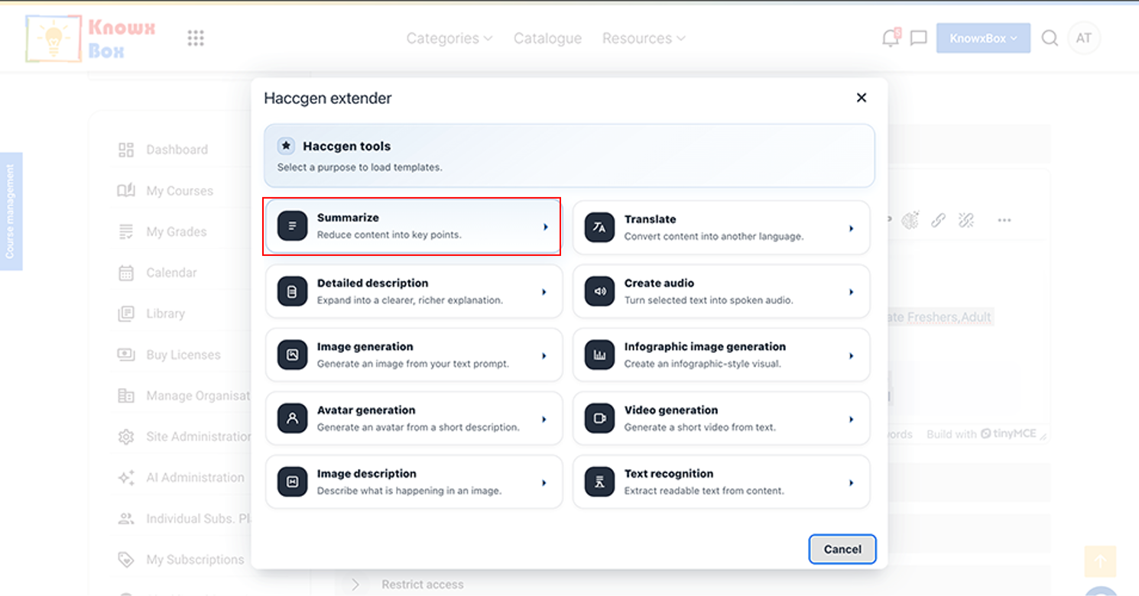Viewport: 1139px width, 596px height.
Task: Close the Haccgen extender dialog
Action: click(862, 98)
